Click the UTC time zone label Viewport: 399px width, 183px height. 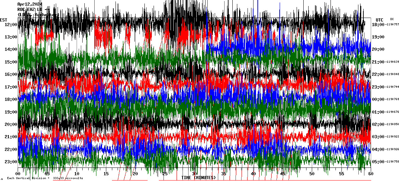(379, 20)
